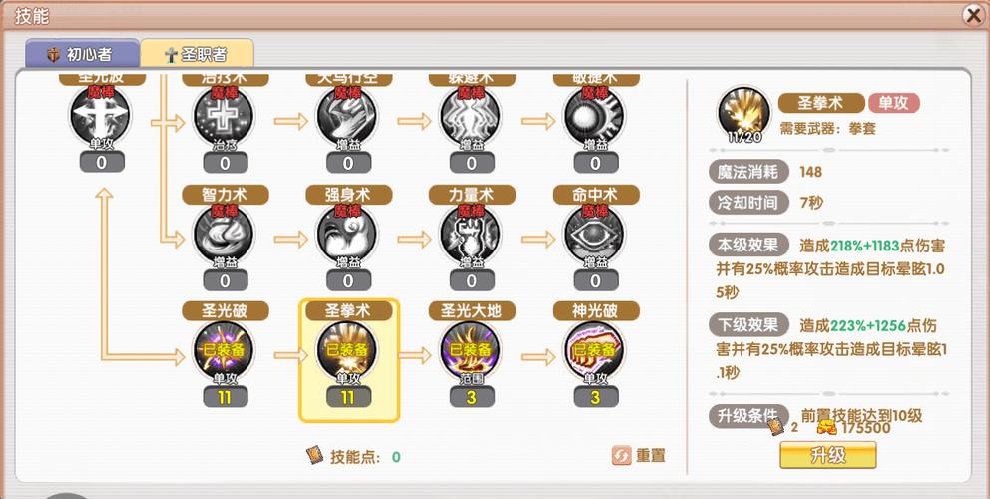The width and height of the screenshot is (990, 499).
Task: Close the 技能 window
Action: pos(974,15)
